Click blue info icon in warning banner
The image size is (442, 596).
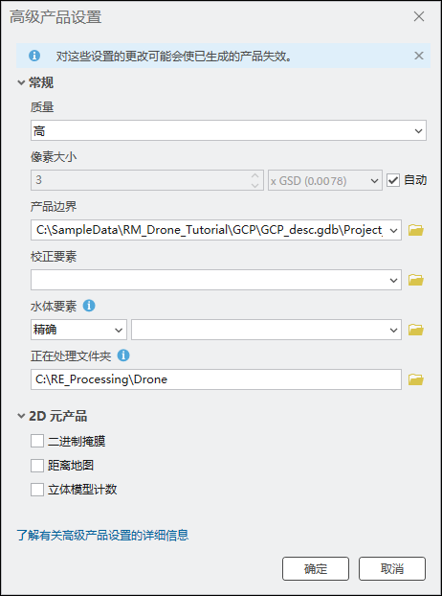pos(34,56)
